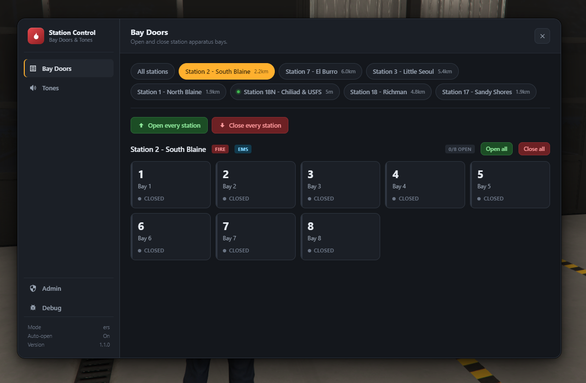Image resolution: width=586 pixels, height=383 pixels.
Task: Open the Bay Doors sidebar section
Action: coord(68,68)
